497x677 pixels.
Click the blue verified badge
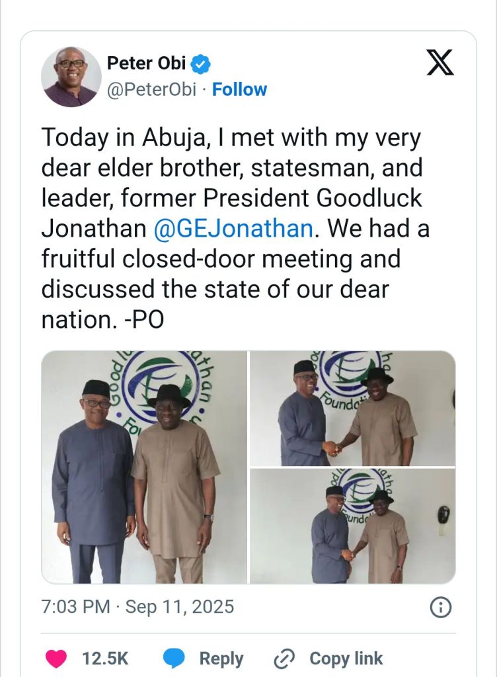(202, 64)
